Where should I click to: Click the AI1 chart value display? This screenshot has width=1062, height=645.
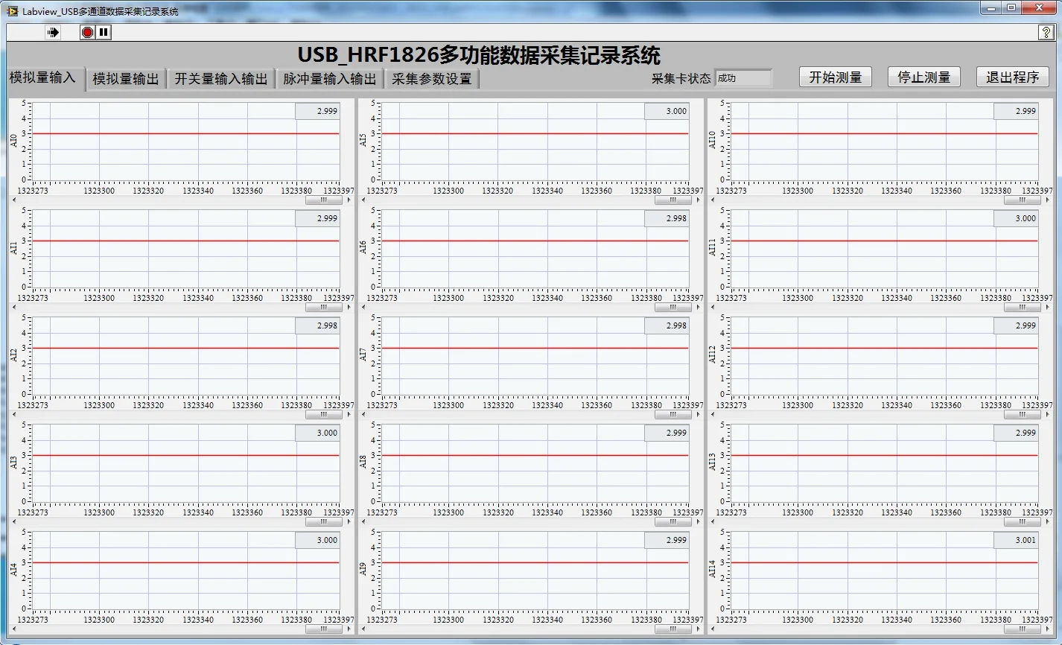[x=318, y=218]
